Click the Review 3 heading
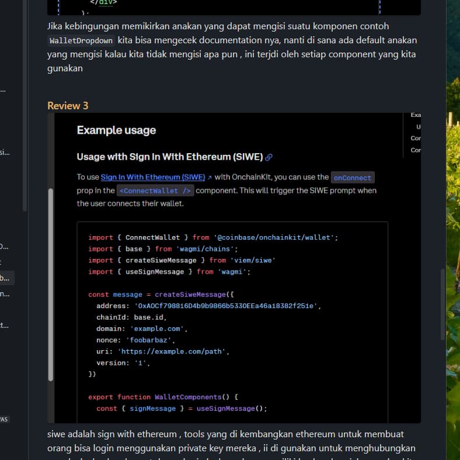This screenshot has height=460, width=460. pos(68,106)
